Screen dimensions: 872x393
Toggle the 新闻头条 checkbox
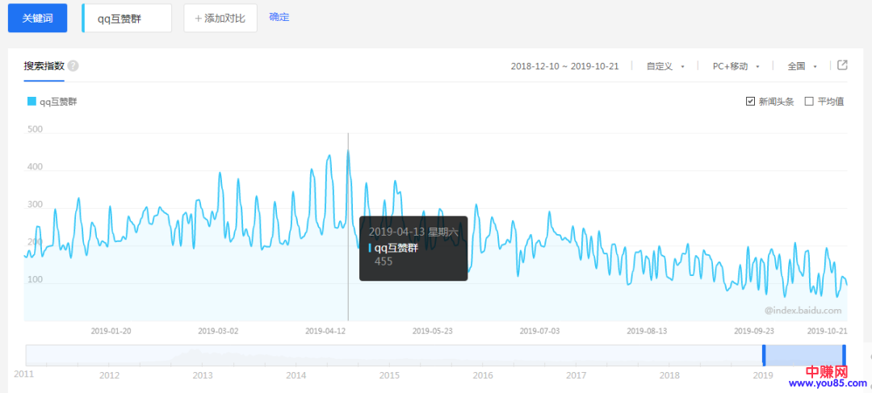click(x=751, y=102)
